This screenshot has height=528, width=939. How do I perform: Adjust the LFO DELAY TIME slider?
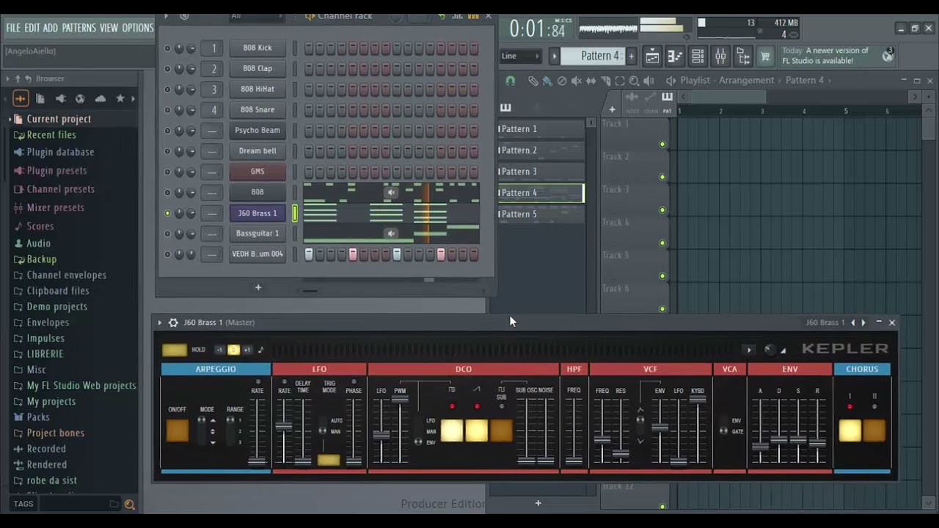(x=303, y=431)
